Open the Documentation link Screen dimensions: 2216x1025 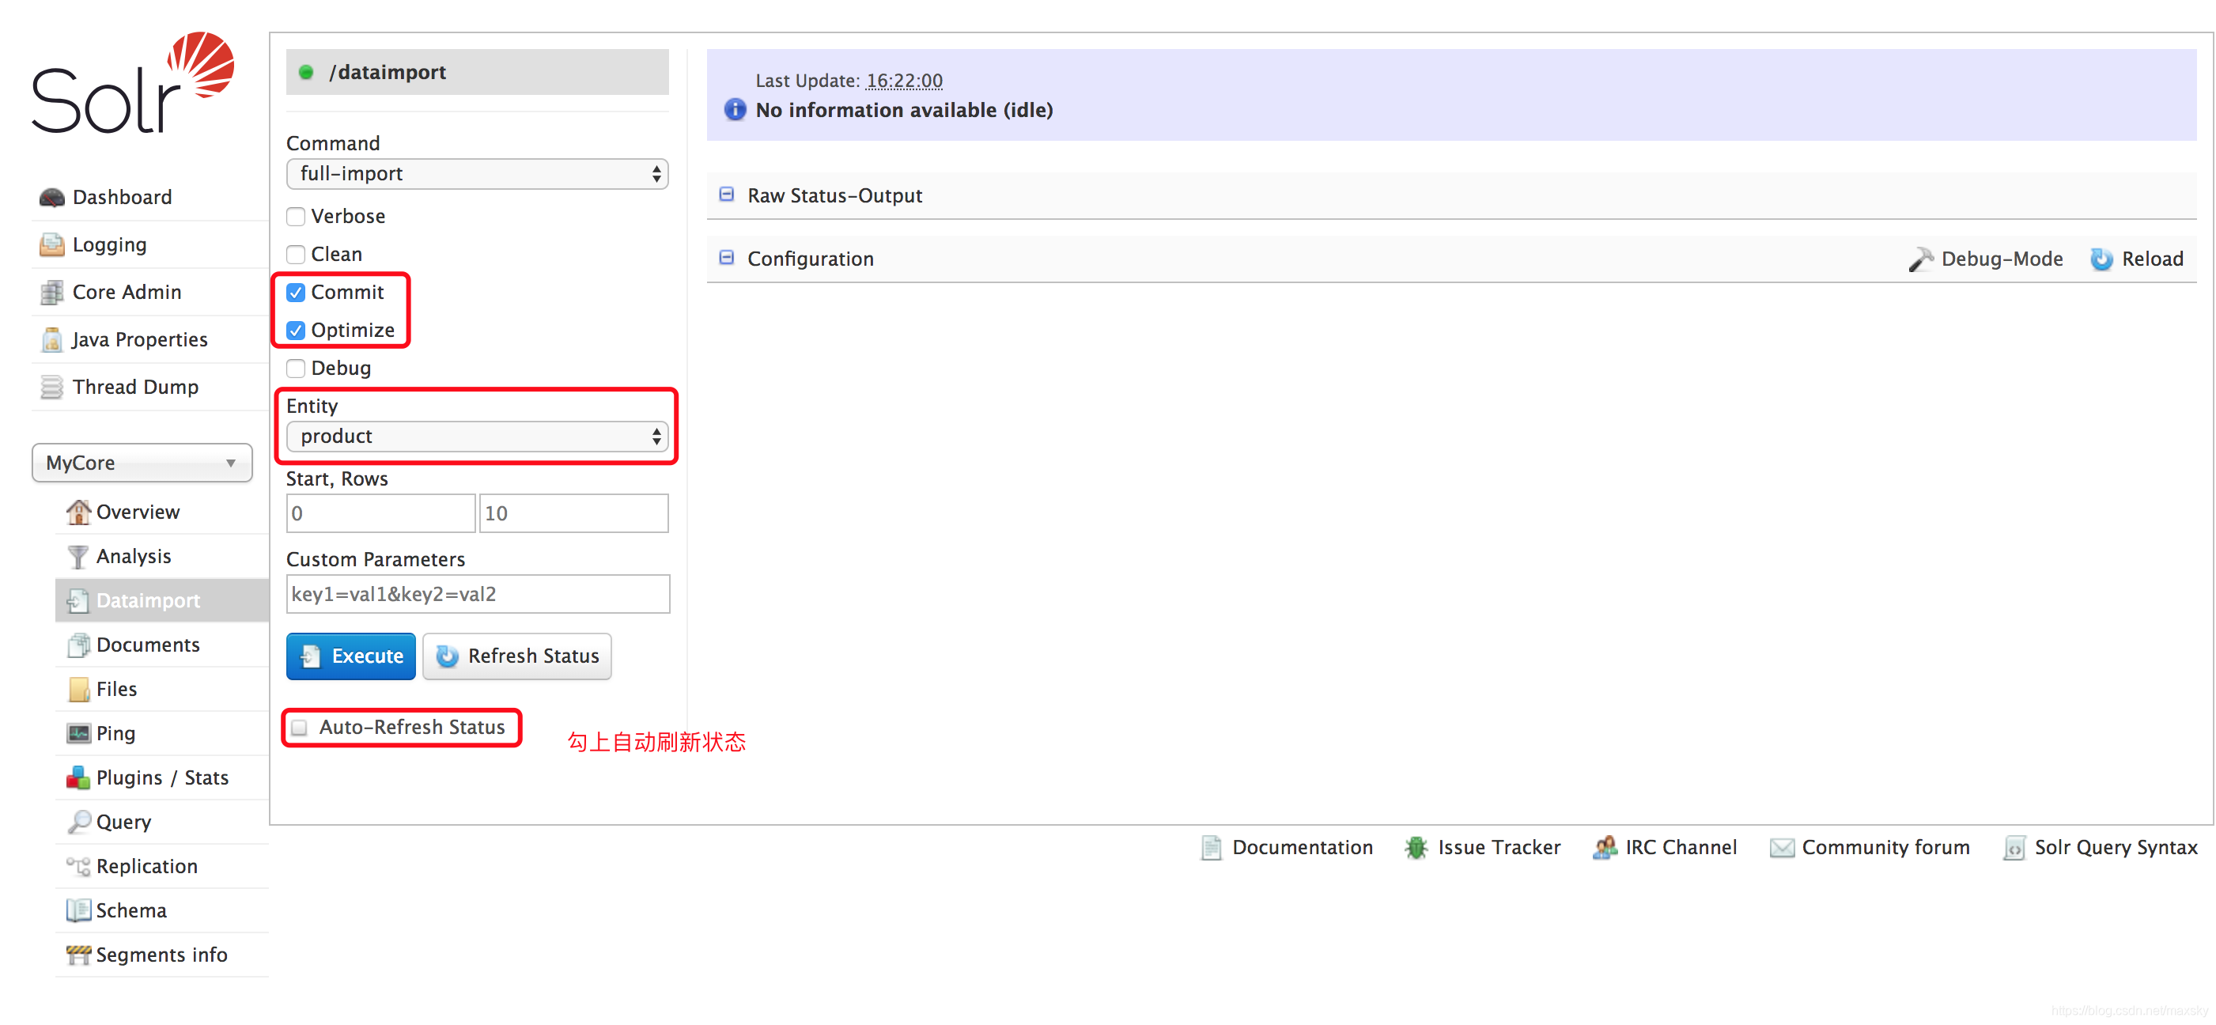pyautogui.click(x=1303, y=848)
